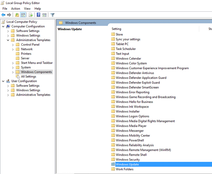Select Windows Remote Management (WinRM) entry

coord(143,150)
